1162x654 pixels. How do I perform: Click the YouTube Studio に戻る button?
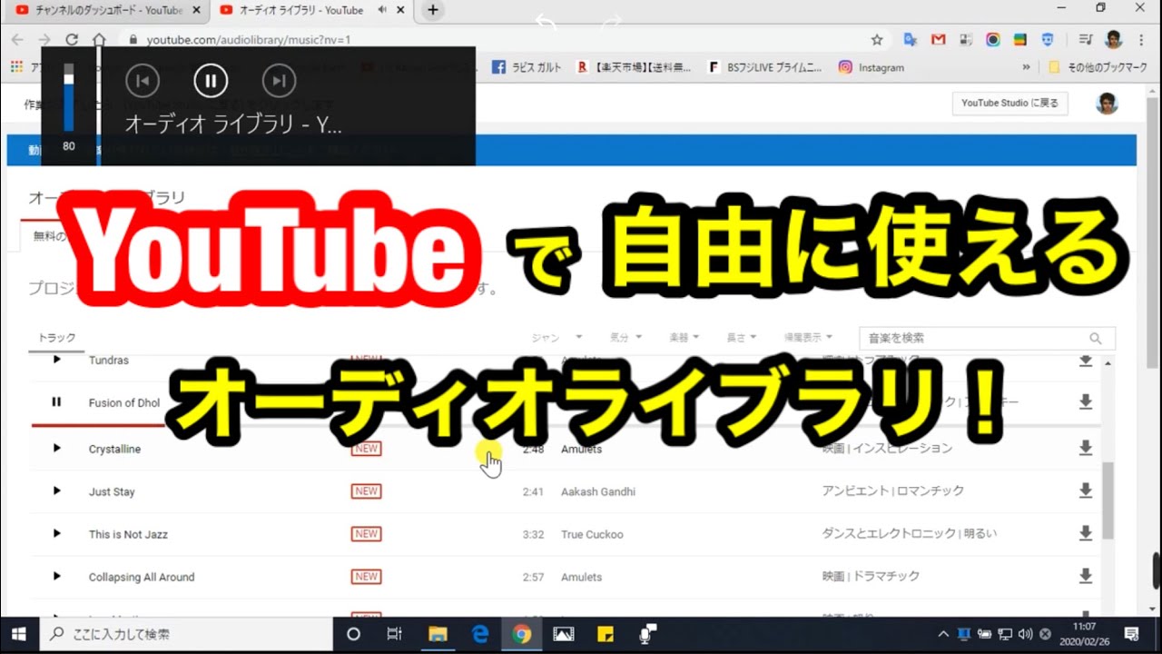pyautogui.click(x=1009, y=104)
